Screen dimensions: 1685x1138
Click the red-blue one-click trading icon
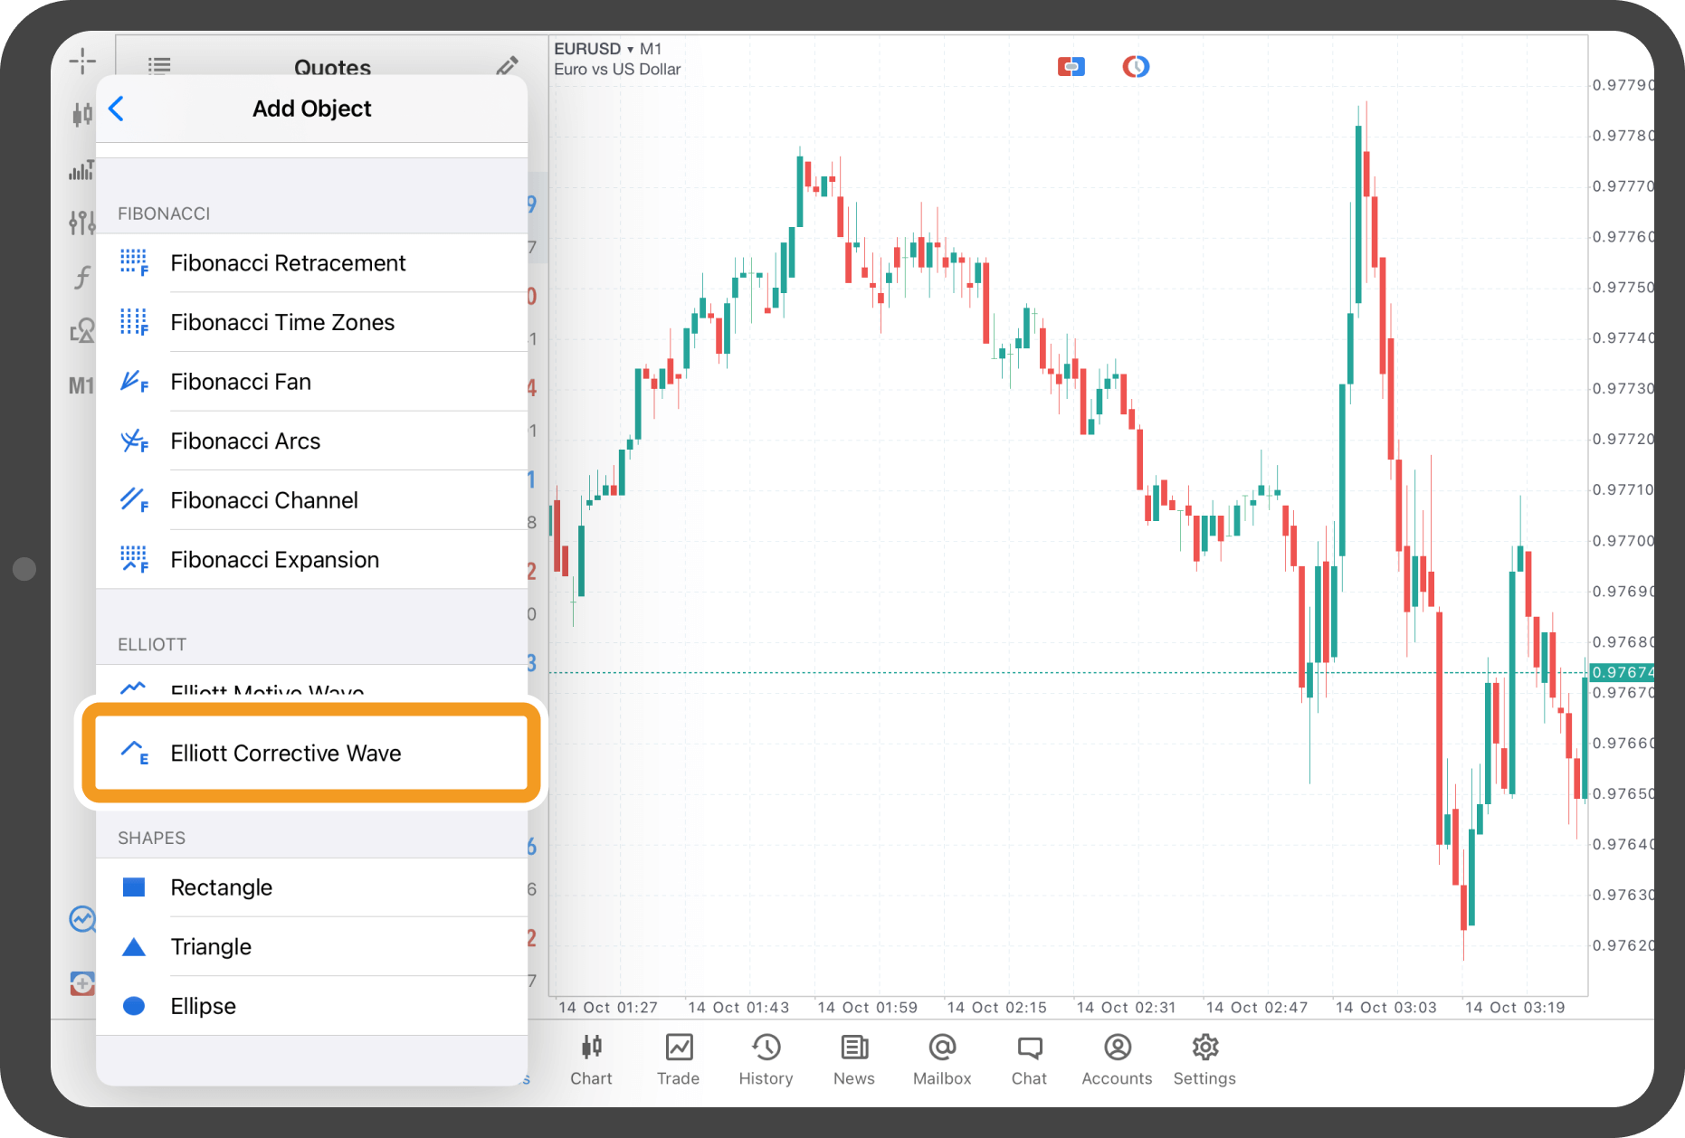(x=1071, y=67)
